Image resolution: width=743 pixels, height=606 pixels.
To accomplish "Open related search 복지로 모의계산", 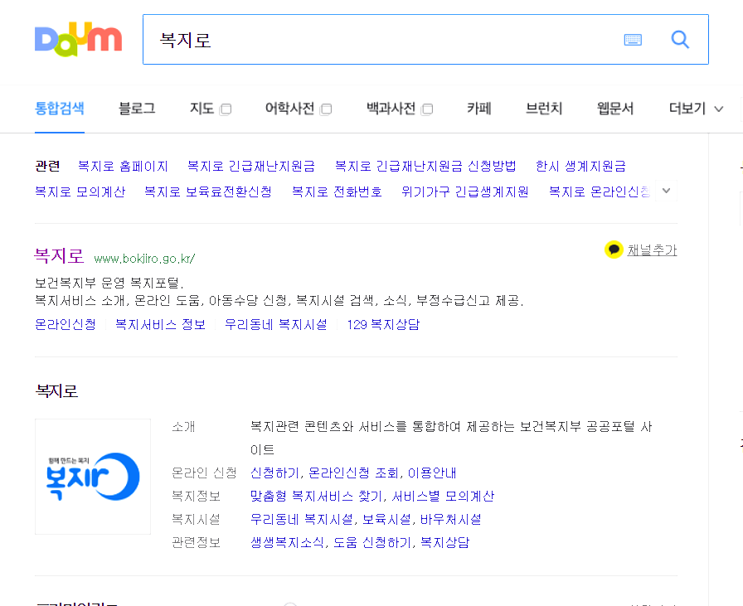I will tap(80, 191).
